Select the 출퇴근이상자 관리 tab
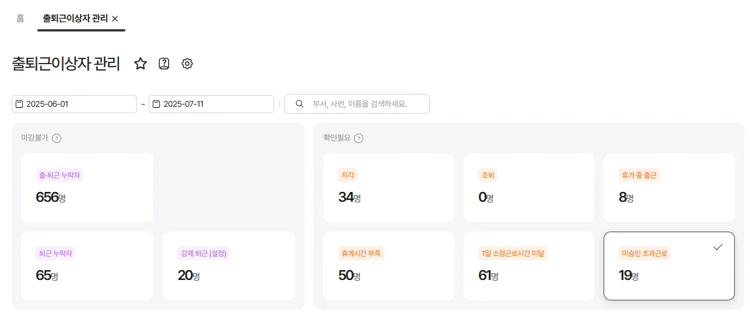The height and width of the screenshot is (322, 750). tap(75, 18)
